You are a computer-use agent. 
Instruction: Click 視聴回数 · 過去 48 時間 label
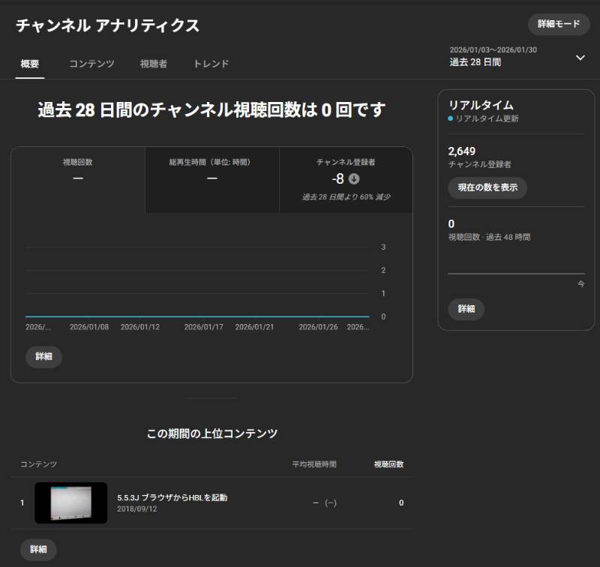coord(489,237)
